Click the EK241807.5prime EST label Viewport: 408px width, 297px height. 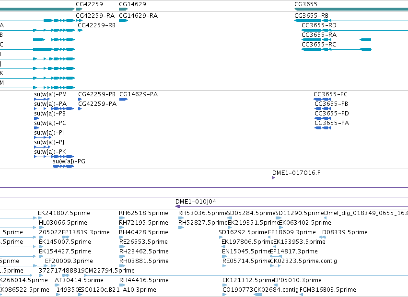tap(64, 213)
